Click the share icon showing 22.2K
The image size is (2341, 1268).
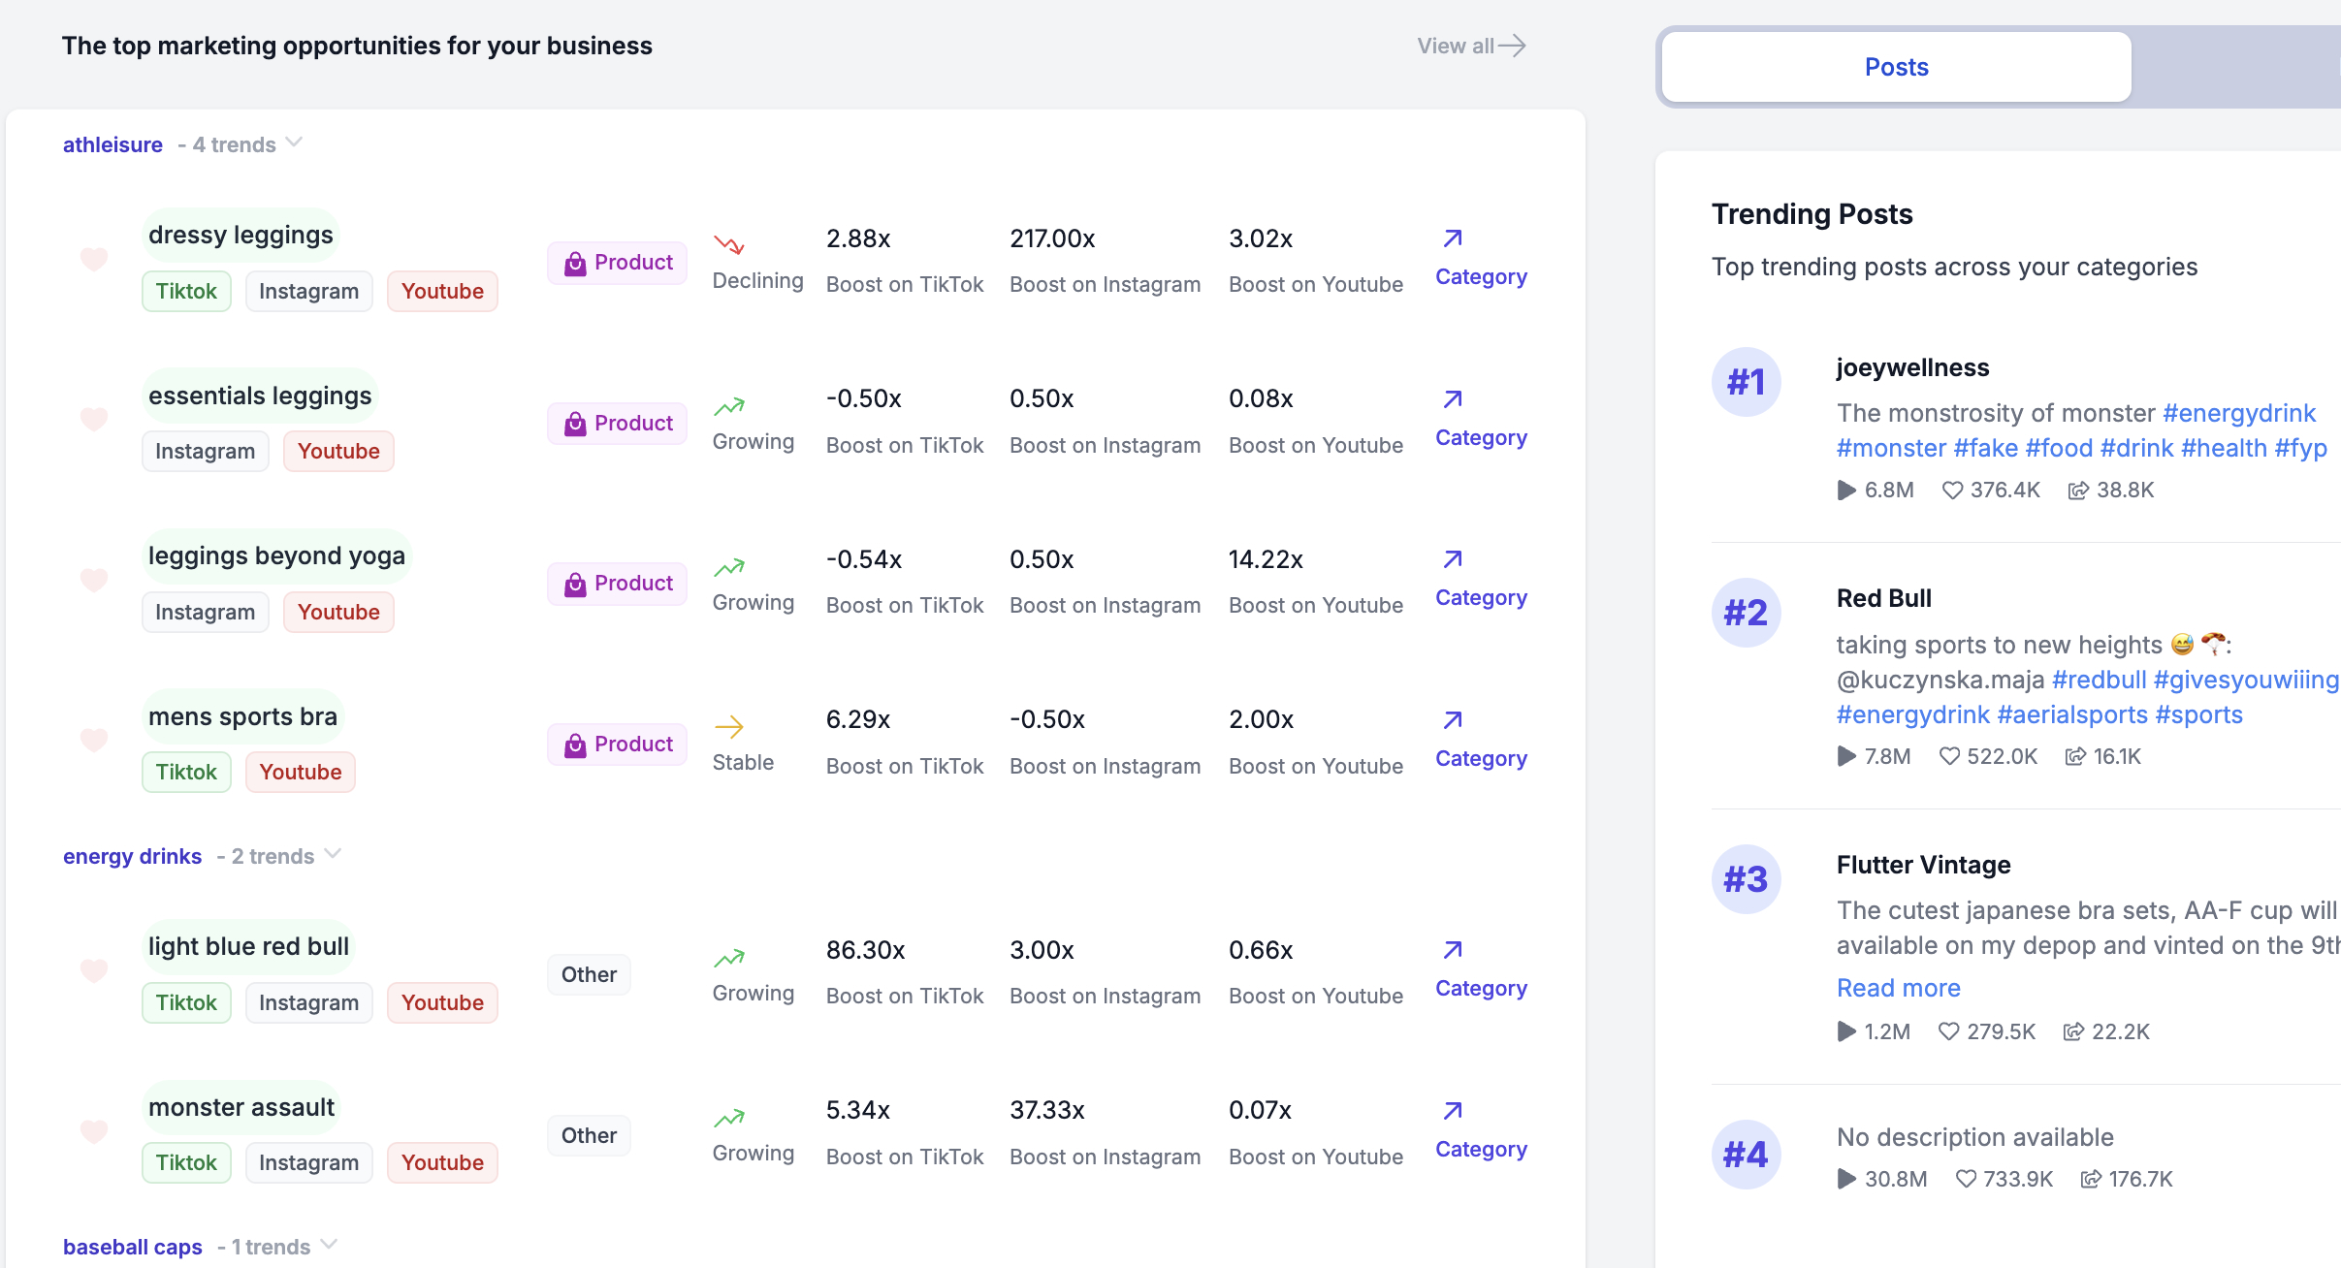(x=2073, y=1032)
